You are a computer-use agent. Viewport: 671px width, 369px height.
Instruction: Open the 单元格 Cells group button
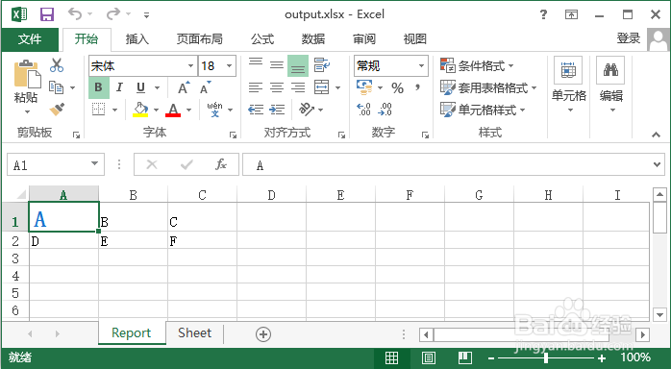click(568, 85)
